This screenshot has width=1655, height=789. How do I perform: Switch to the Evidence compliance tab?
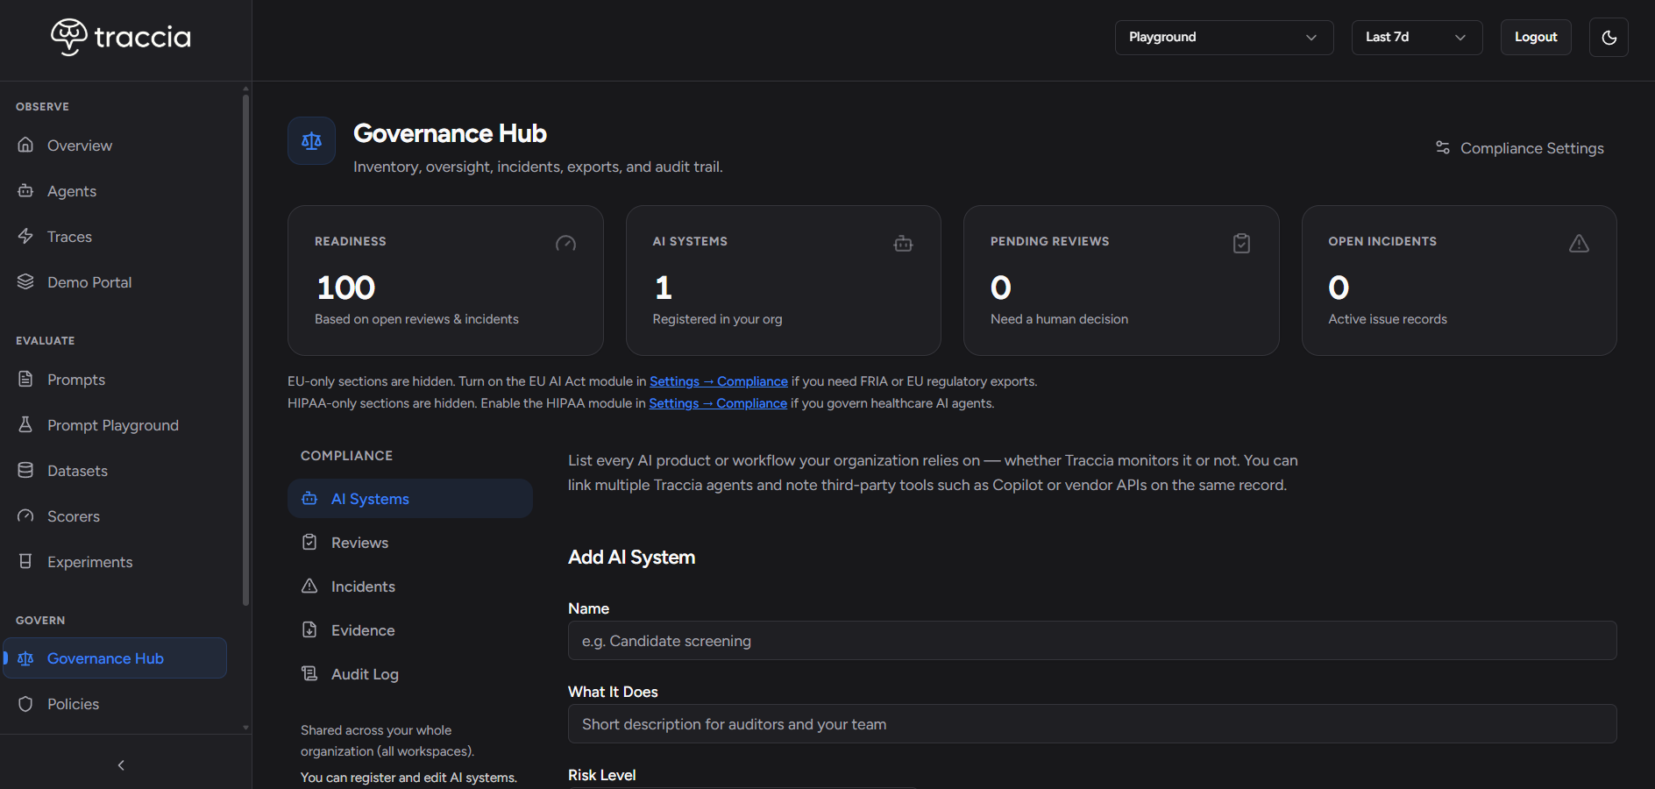(x=410, y=629)
